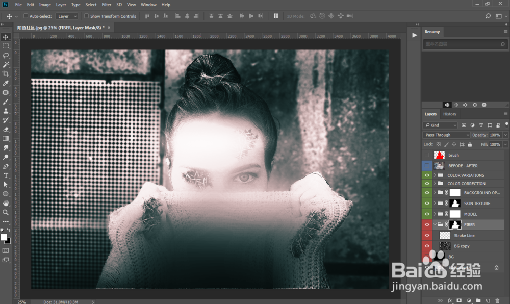
Task: Click the search icon in options bar
Action: (488, 16)
